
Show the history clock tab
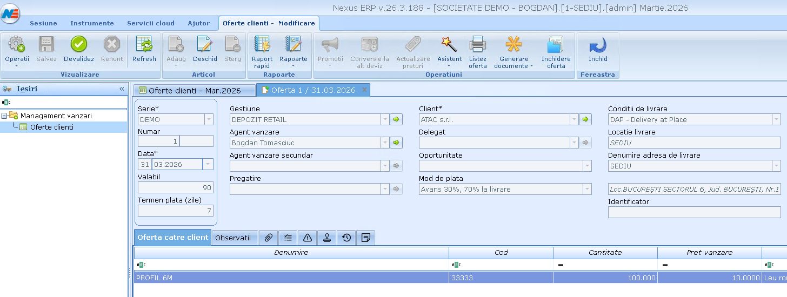[346, 238]
